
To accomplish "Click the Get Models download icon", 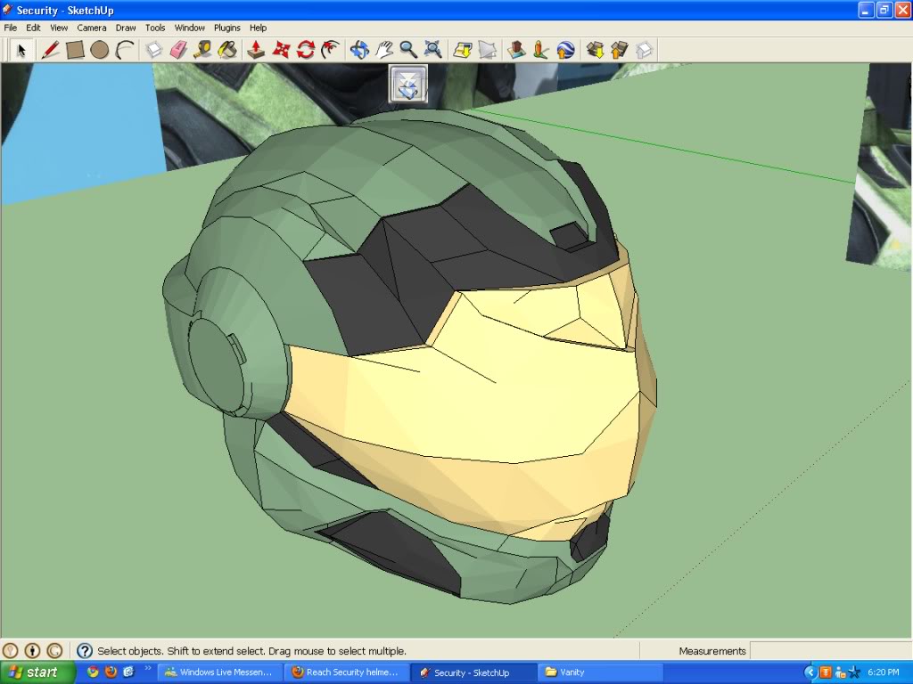I will click(x=595, y=50).
